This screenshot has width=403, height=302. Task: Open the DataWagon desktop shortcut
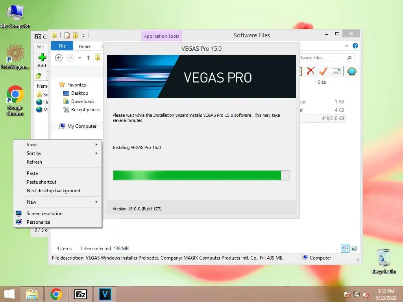(x=15, y=57)
